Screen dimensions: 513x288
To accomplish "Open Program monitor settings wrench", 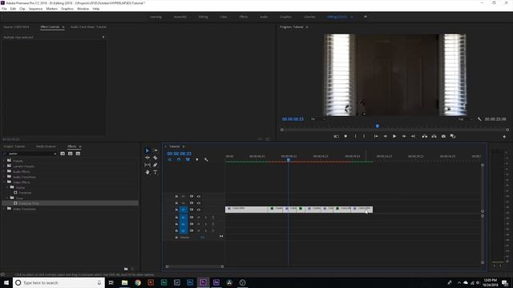I will click(479, 119).
